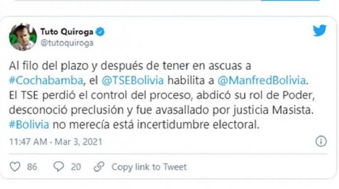Click the blue verified badge
The height and width of the screenshot is (189, 339).
tap(100, 32)
